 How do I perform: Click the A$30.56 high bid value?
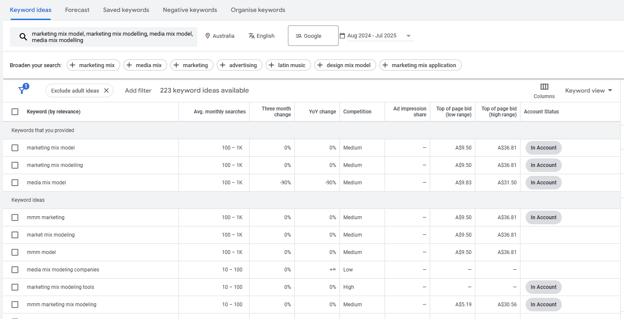(507, 305)
